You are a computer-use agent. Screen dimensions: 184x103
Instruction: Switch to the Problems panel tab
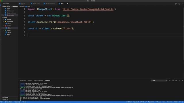[23, 81]
